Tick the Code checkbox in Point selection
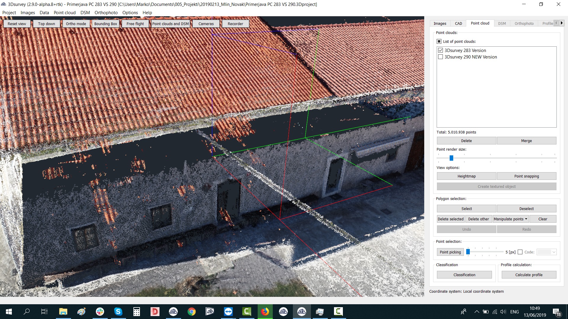Screen dimensions: 568x319 pos(520,252)
